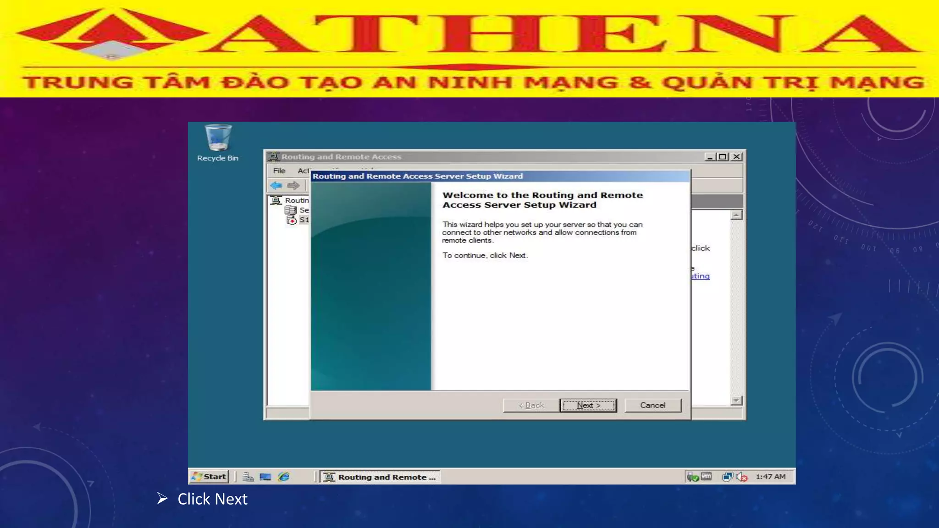Open Server Manager icon in Quick Launch

[x=248, y=477]
